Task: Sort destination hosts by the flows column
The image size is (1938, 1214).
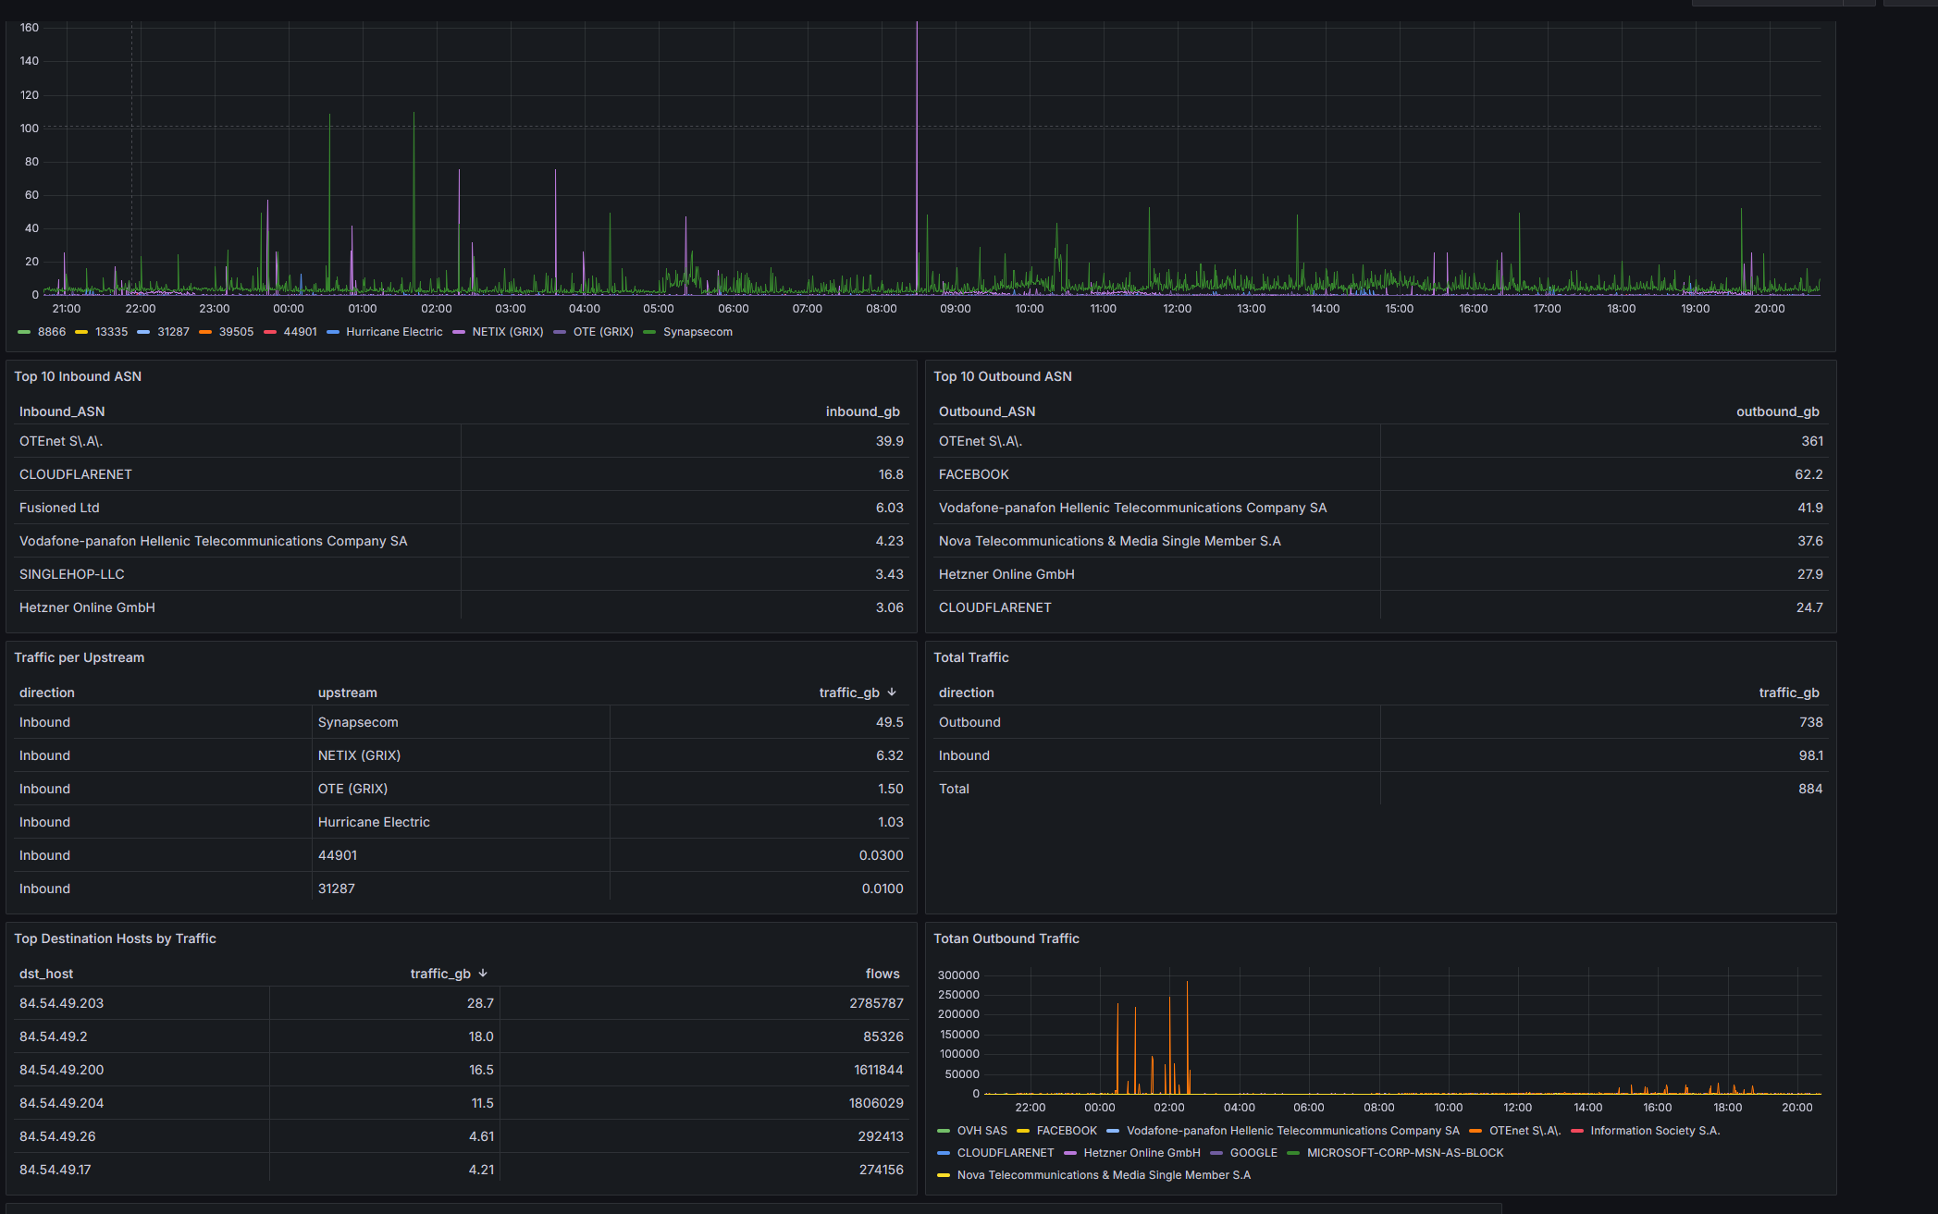Action: point(882,974)
